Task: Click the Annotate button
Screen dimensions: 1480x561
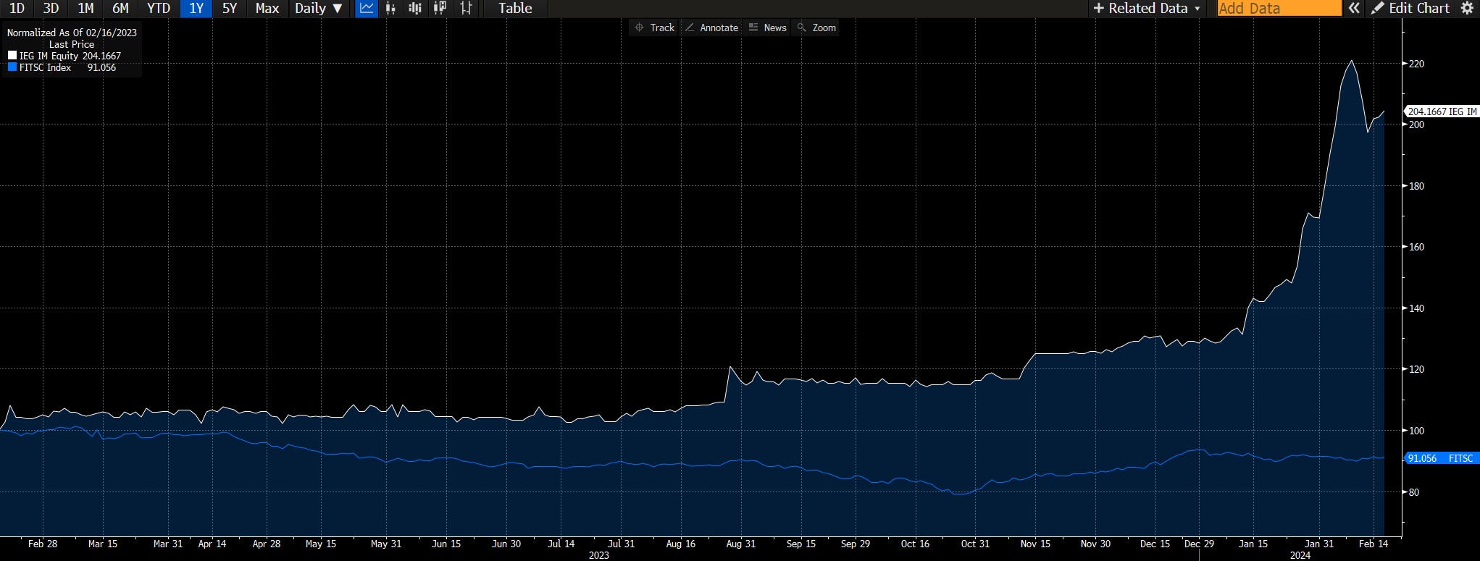Action: [x=712, y=28]
